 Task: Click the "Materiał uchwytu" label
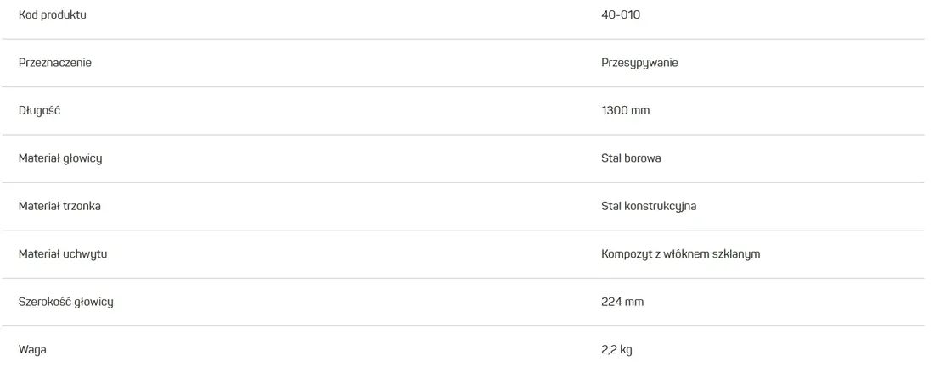[63, 253]
